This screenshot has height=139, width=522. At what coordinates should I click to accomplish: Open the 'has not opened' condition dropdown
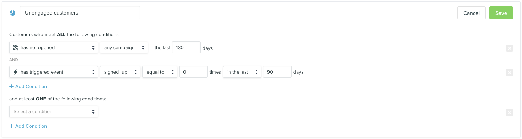coord(54,47)
